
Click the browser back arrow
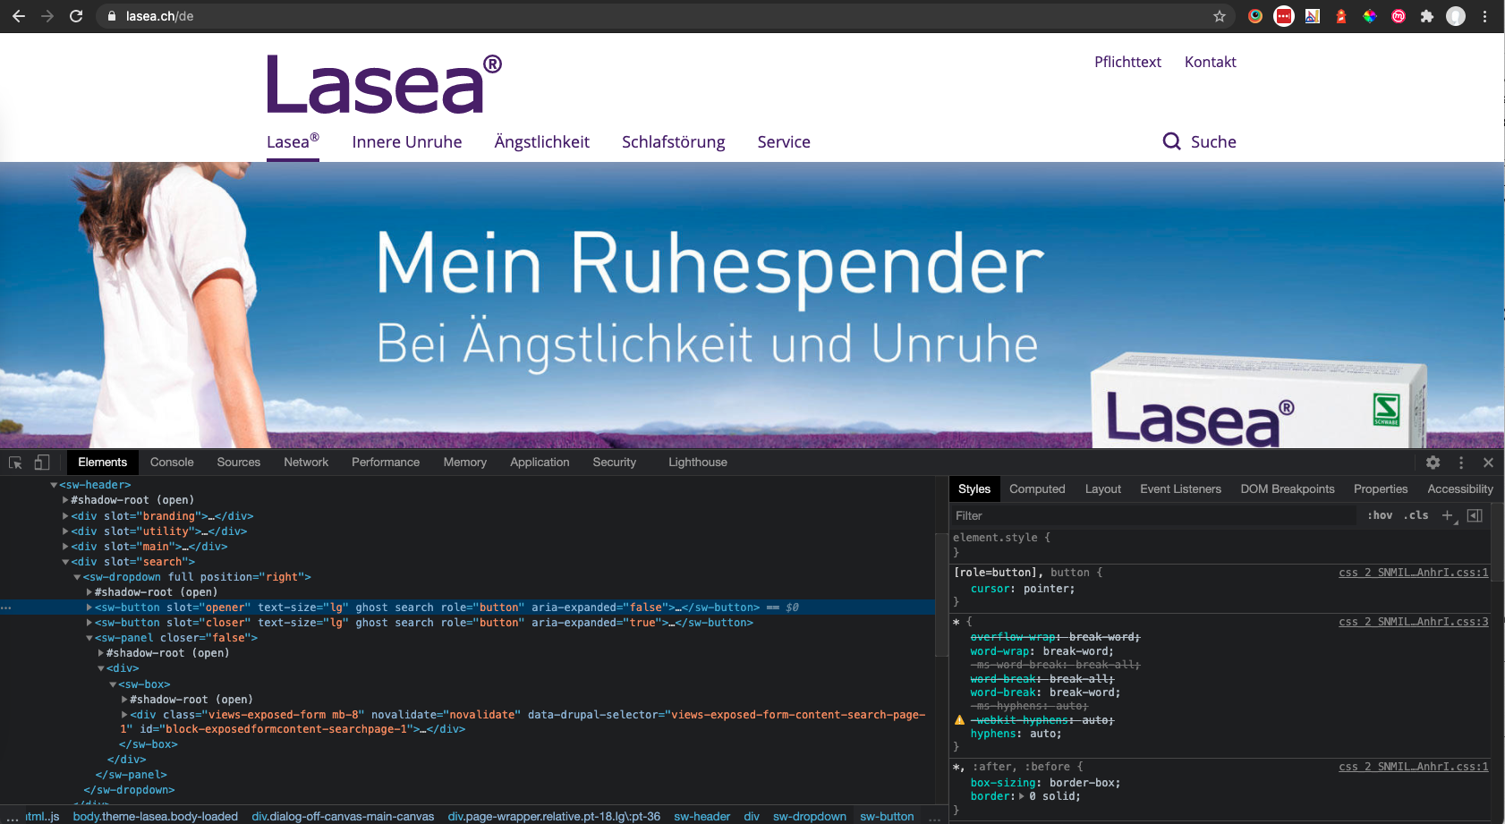click(x=18, y=16)
